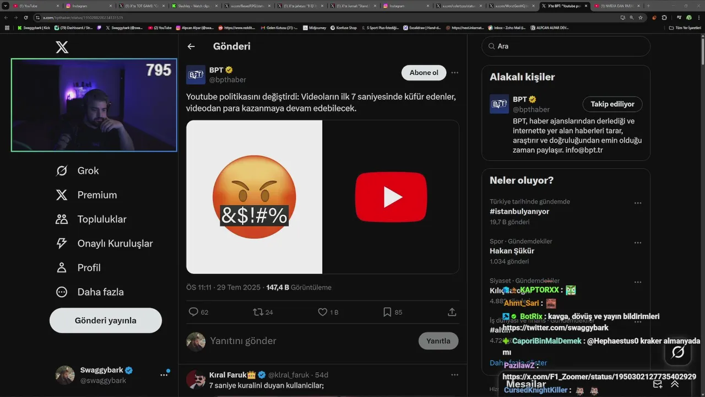Viewport: 705px width, 397px height.
Task: Open the Midjourney bookmark
Action: (x=315, y=28)
